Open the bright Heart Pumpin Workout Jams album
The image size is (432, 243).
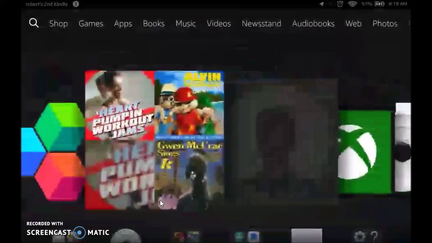click(x=119, y=105)
